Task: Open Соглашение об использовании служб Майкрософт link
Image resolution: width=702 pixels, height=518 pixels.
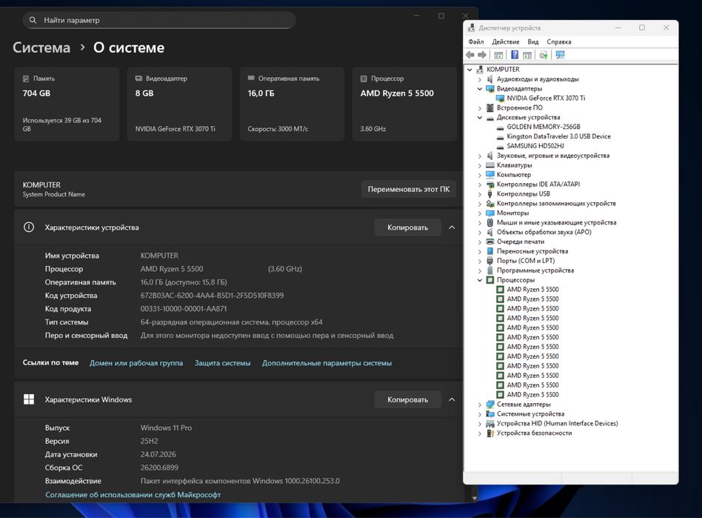Action: click(x=133, y=495)
